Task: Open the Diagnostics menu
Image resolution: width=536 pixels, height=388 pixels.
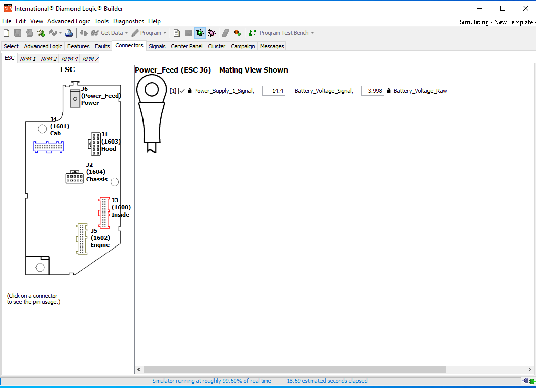Action: pos(128,21)
